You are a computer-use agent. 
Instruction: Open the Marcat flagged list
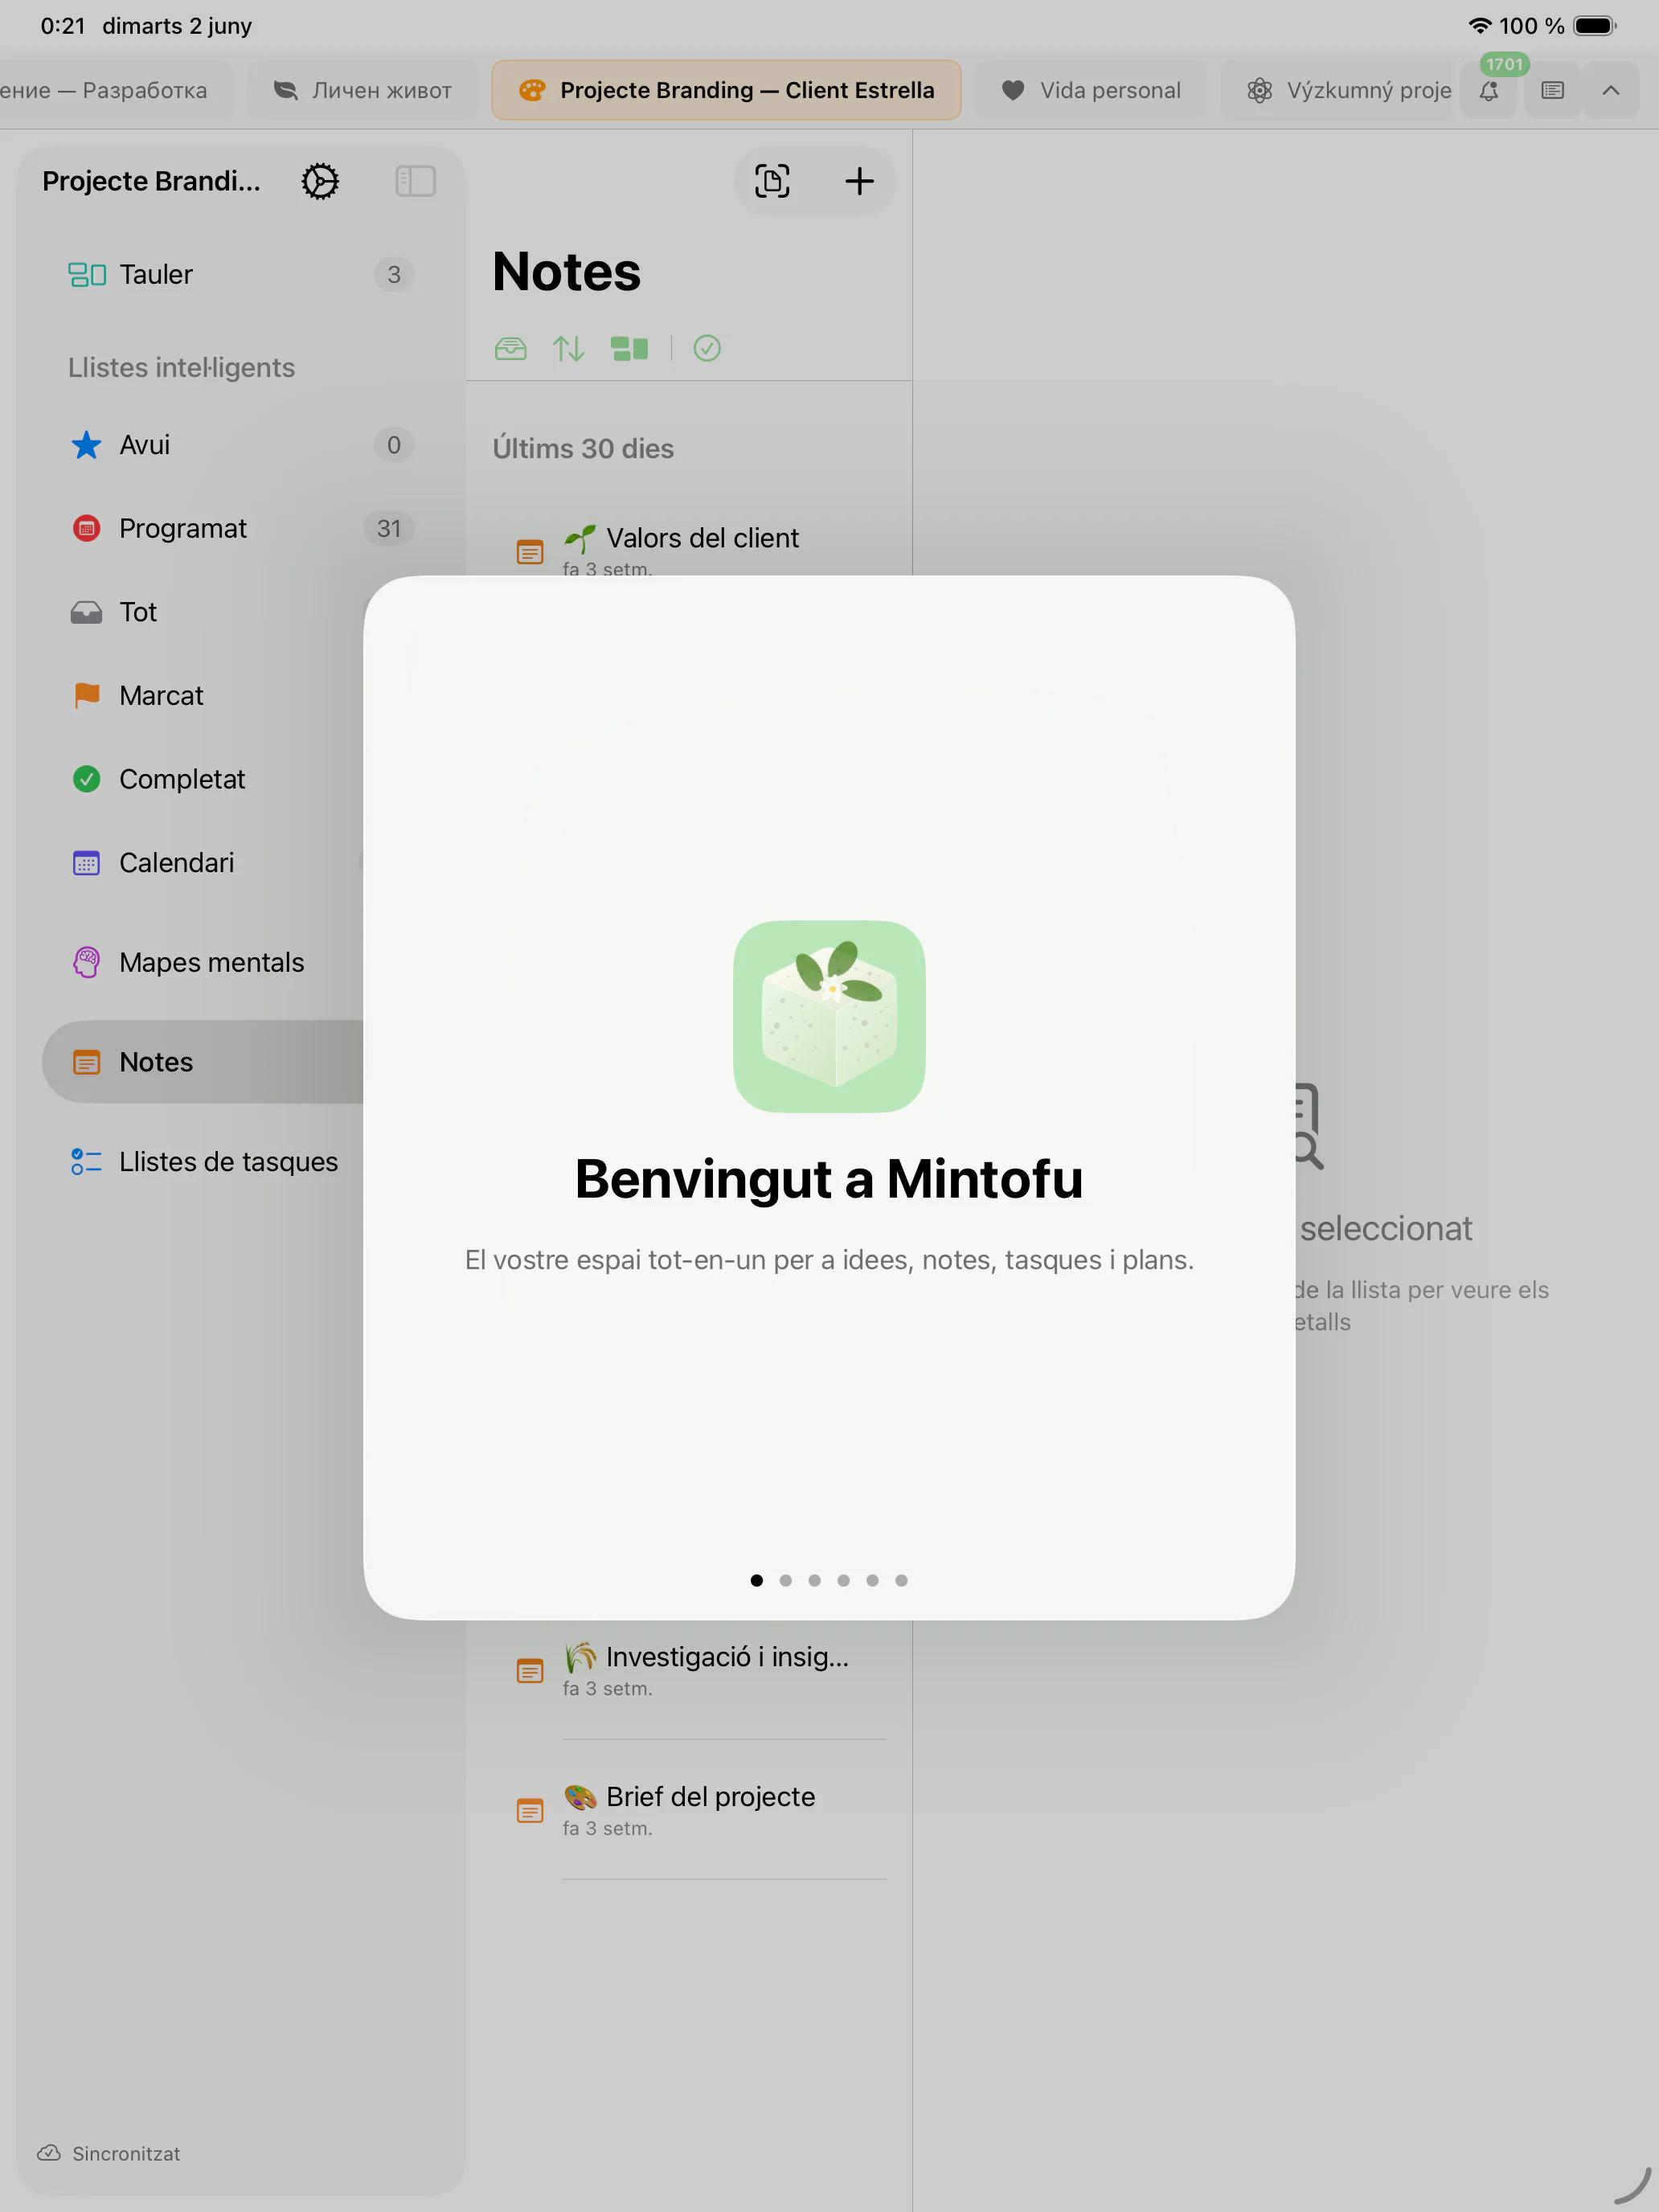[x=203, y=695]
